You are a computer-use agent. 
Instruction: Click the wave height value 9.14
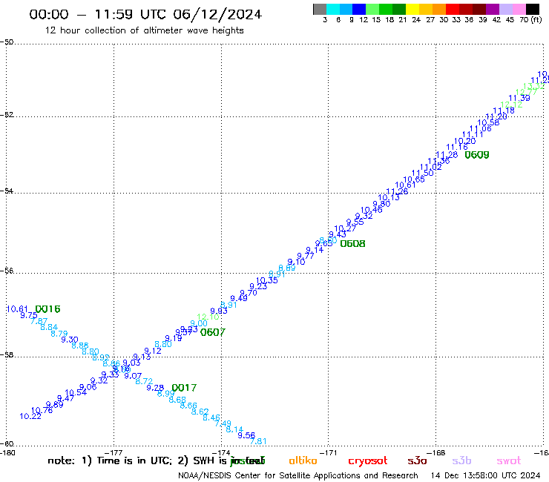315,250
